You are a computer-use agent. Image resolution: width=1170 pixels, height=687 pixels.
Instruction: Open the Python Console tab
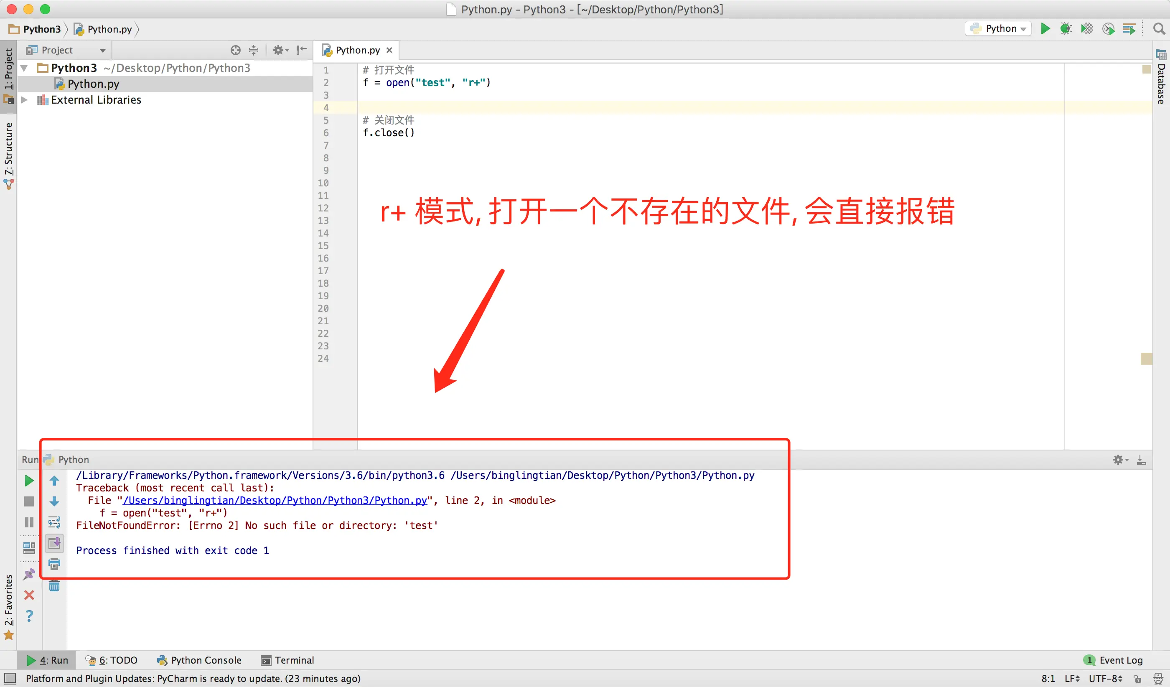[200, 660]
